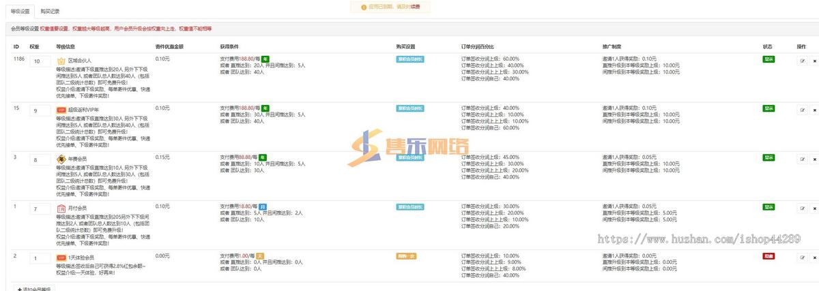This screenshot has height=291, width=819.
Task: Click the 超级返利VIP年 VIP badge icon
Action: pos(61,110)
